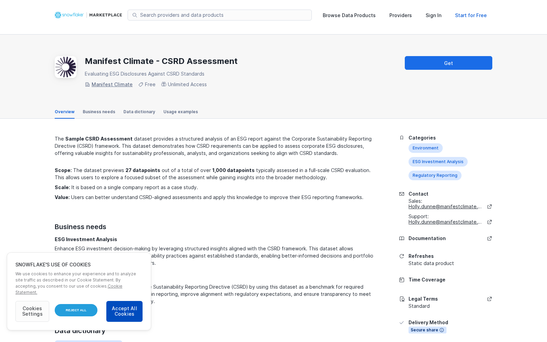
Task: Click the Free price tag icon
Action: [141, 84]
